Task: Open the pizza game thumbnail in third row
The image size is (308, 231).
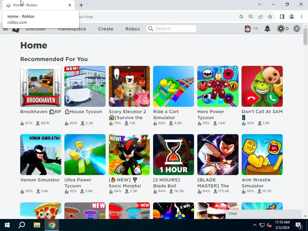Action: 41,211
